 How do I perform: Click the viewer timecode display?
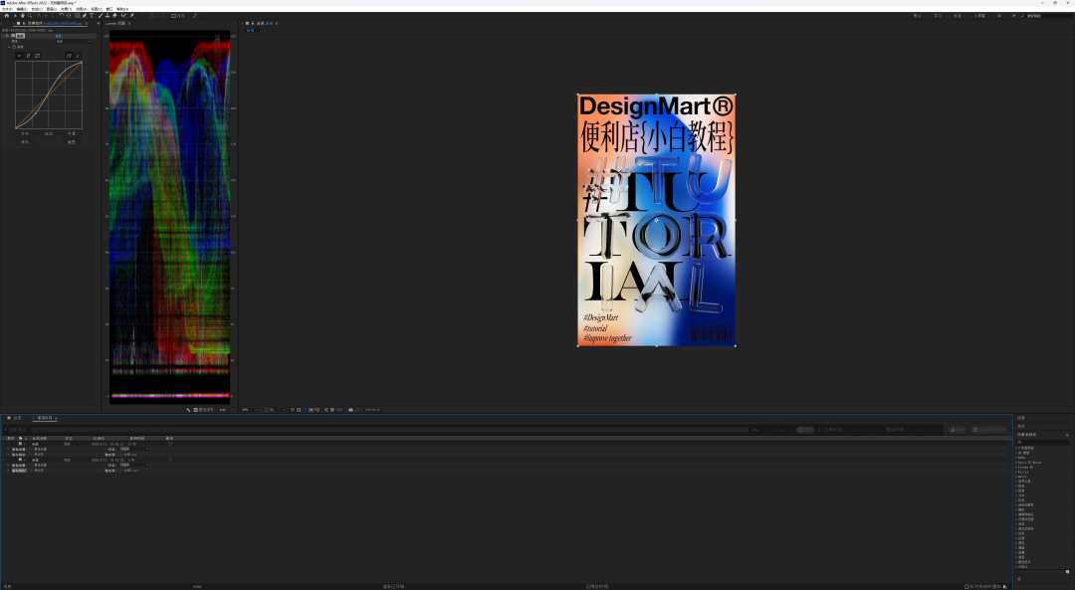tap(372, 410)
